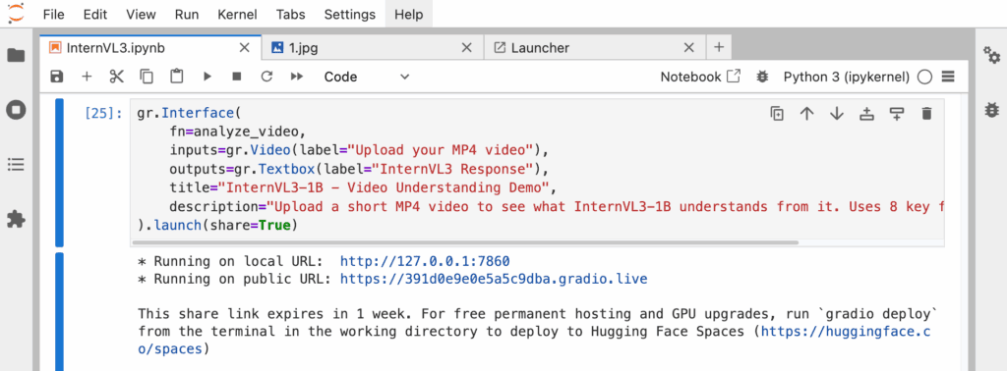Save the notebook with the floppy disk icon
Image resolution: width=1007 pixels, height=371 pixels.
point(57,77)
